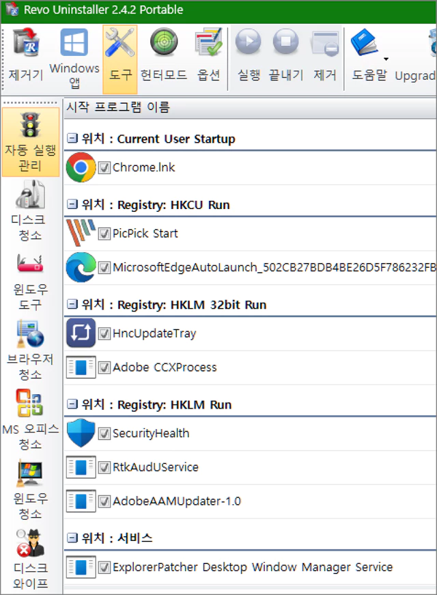Image resolution: width=437 pixels, height=595 pixels.
Task: Click the Adobe CCXProcess icon
Action: click(81, 367)
